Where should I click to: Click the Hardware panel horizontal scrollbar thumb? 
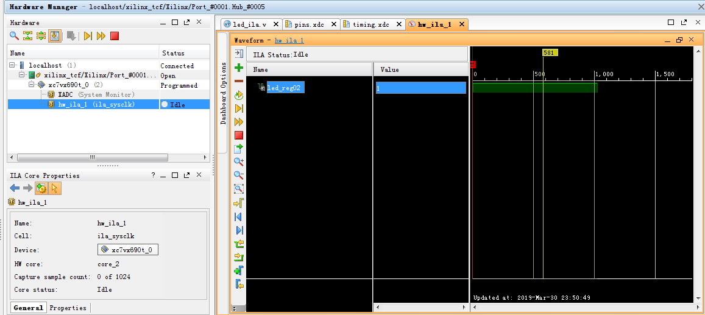coord(92,158)
